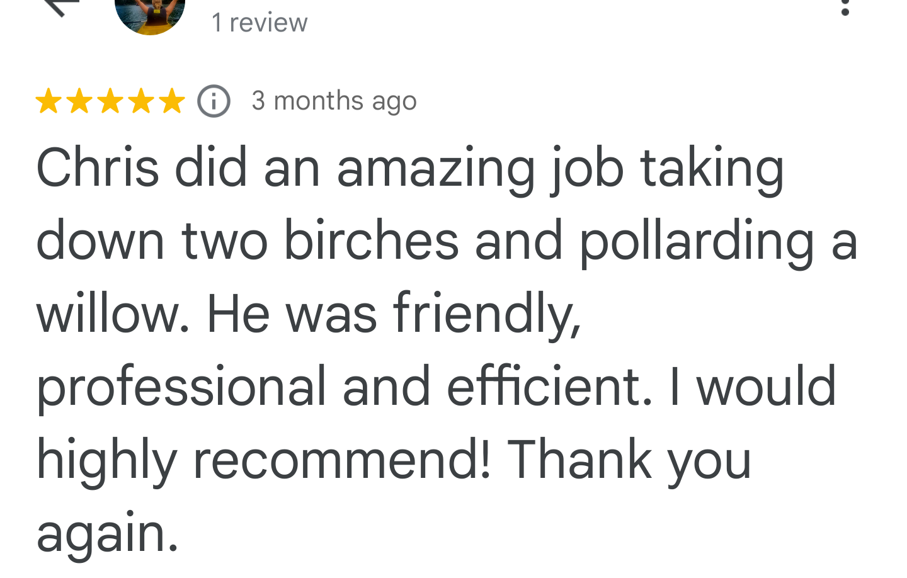Click the final word "again."
The image size is (907, 578).
[x=107, y=533]
